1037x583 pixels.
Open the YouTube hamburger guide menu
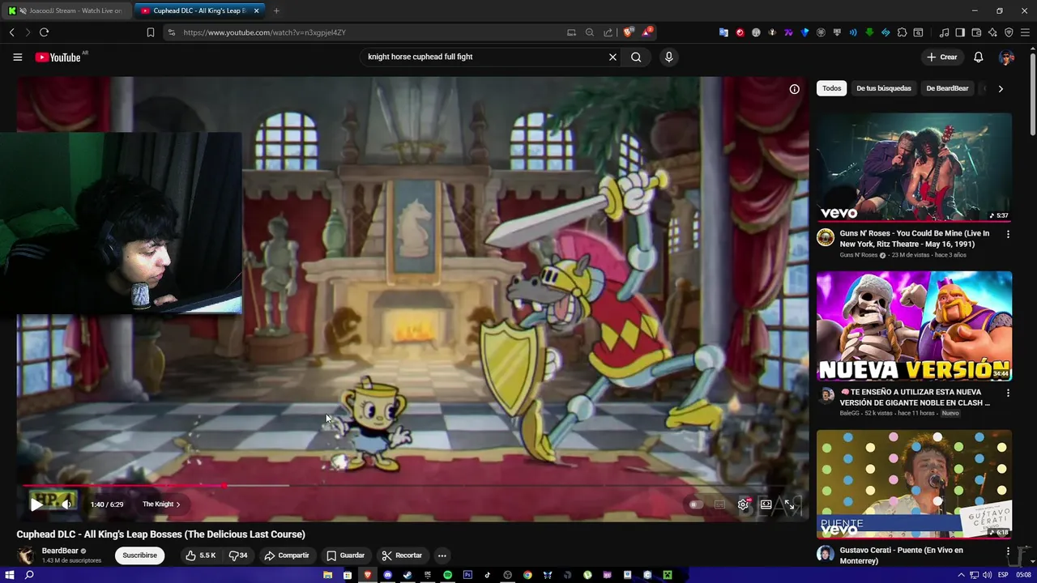click(17, 57)
